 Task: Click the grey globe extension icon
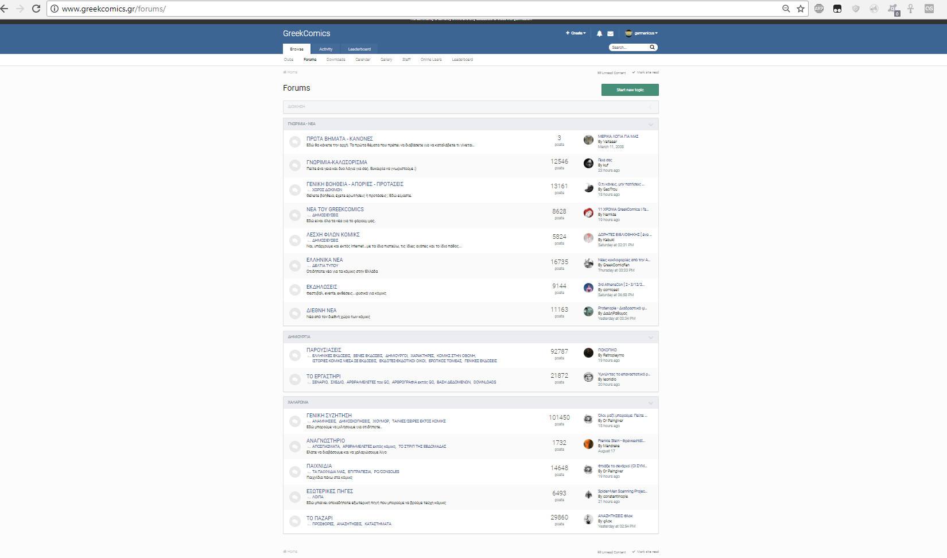point(874,9)
